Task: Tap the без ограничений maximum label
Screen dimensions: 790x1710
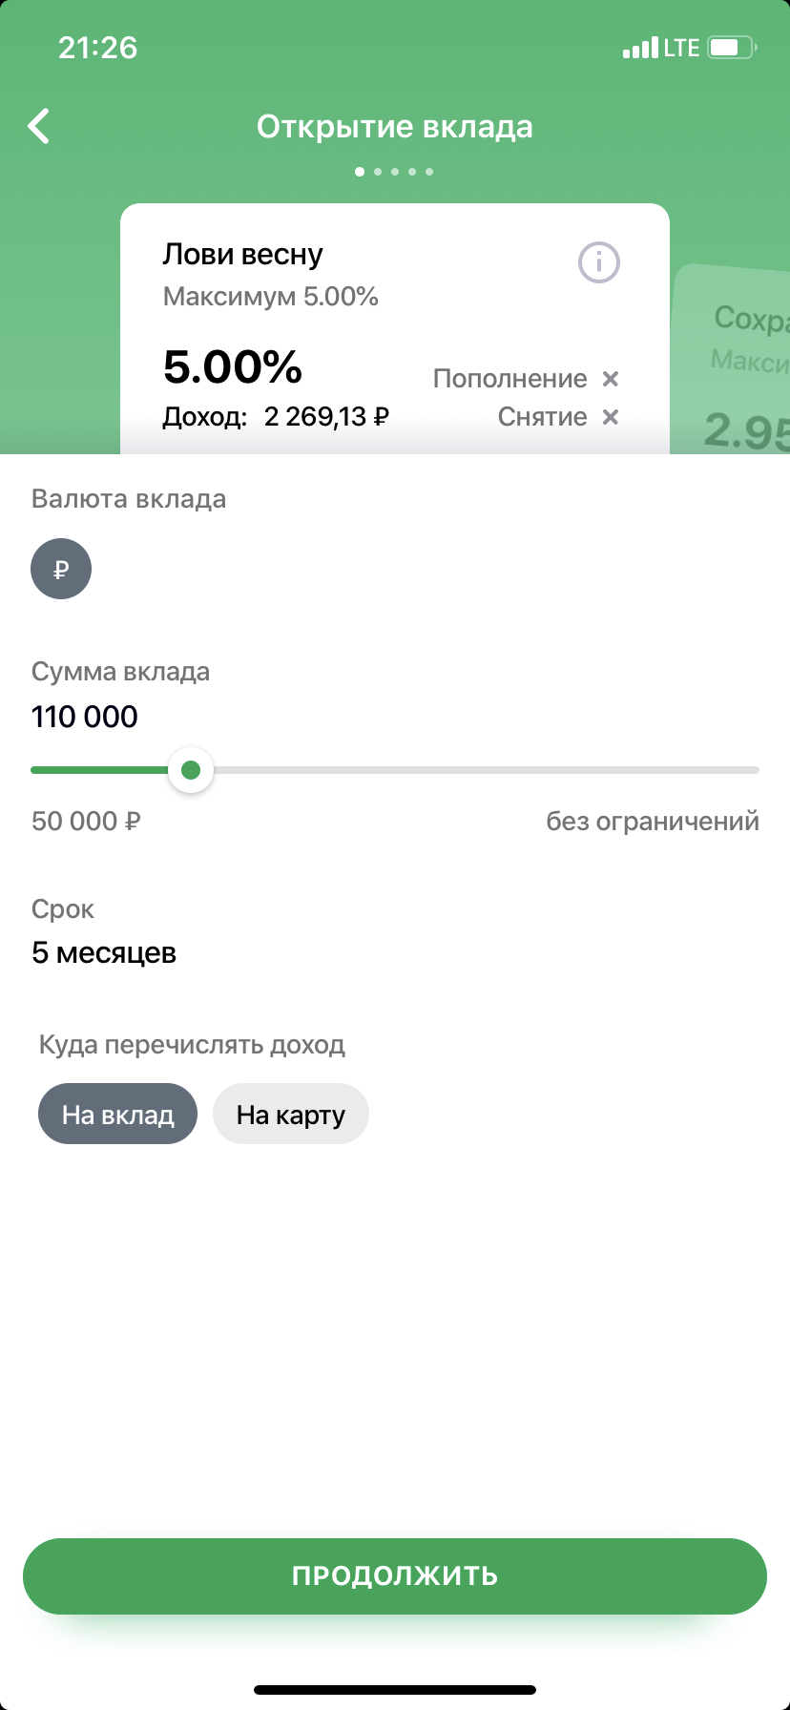Action: coord(653,821)
